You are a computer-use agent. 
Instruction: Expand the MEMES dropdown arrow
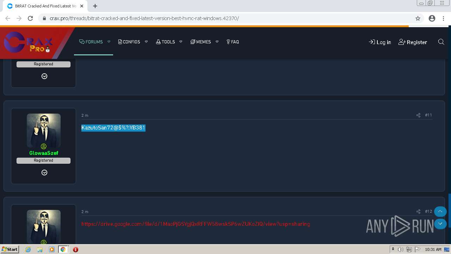tap(217, 42)
